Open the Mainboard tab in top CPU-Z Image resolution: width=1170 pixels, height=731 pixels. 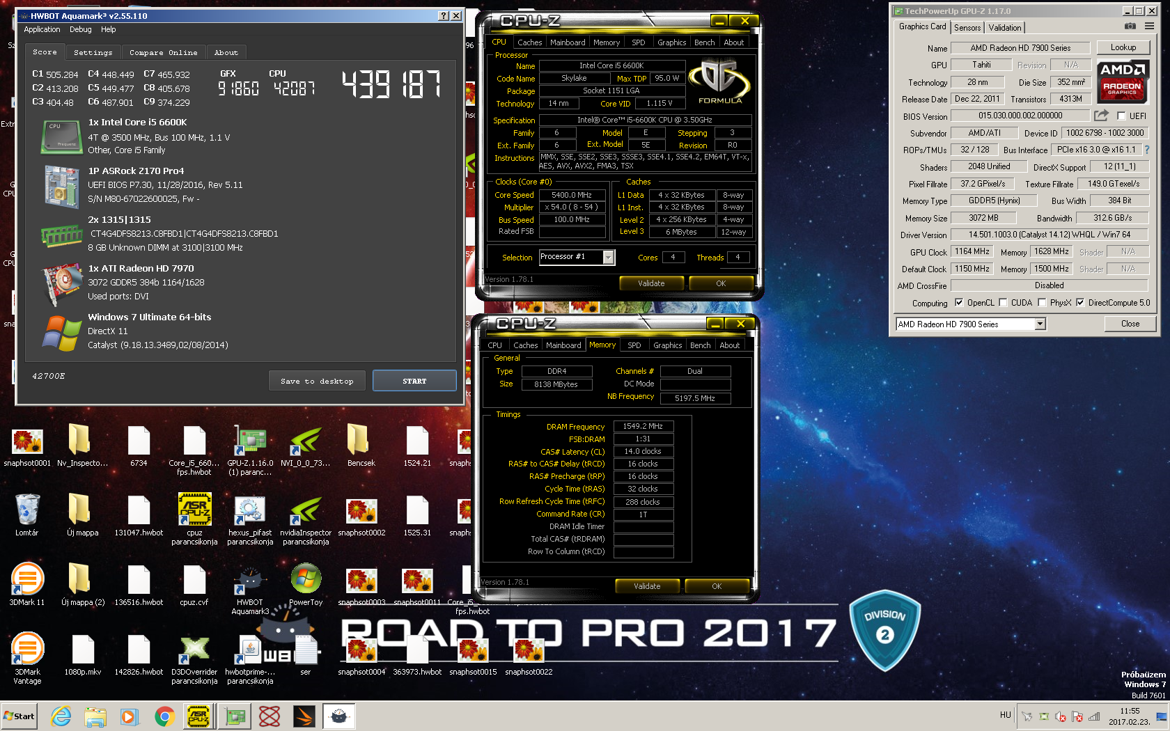click(x=568, y=42)
